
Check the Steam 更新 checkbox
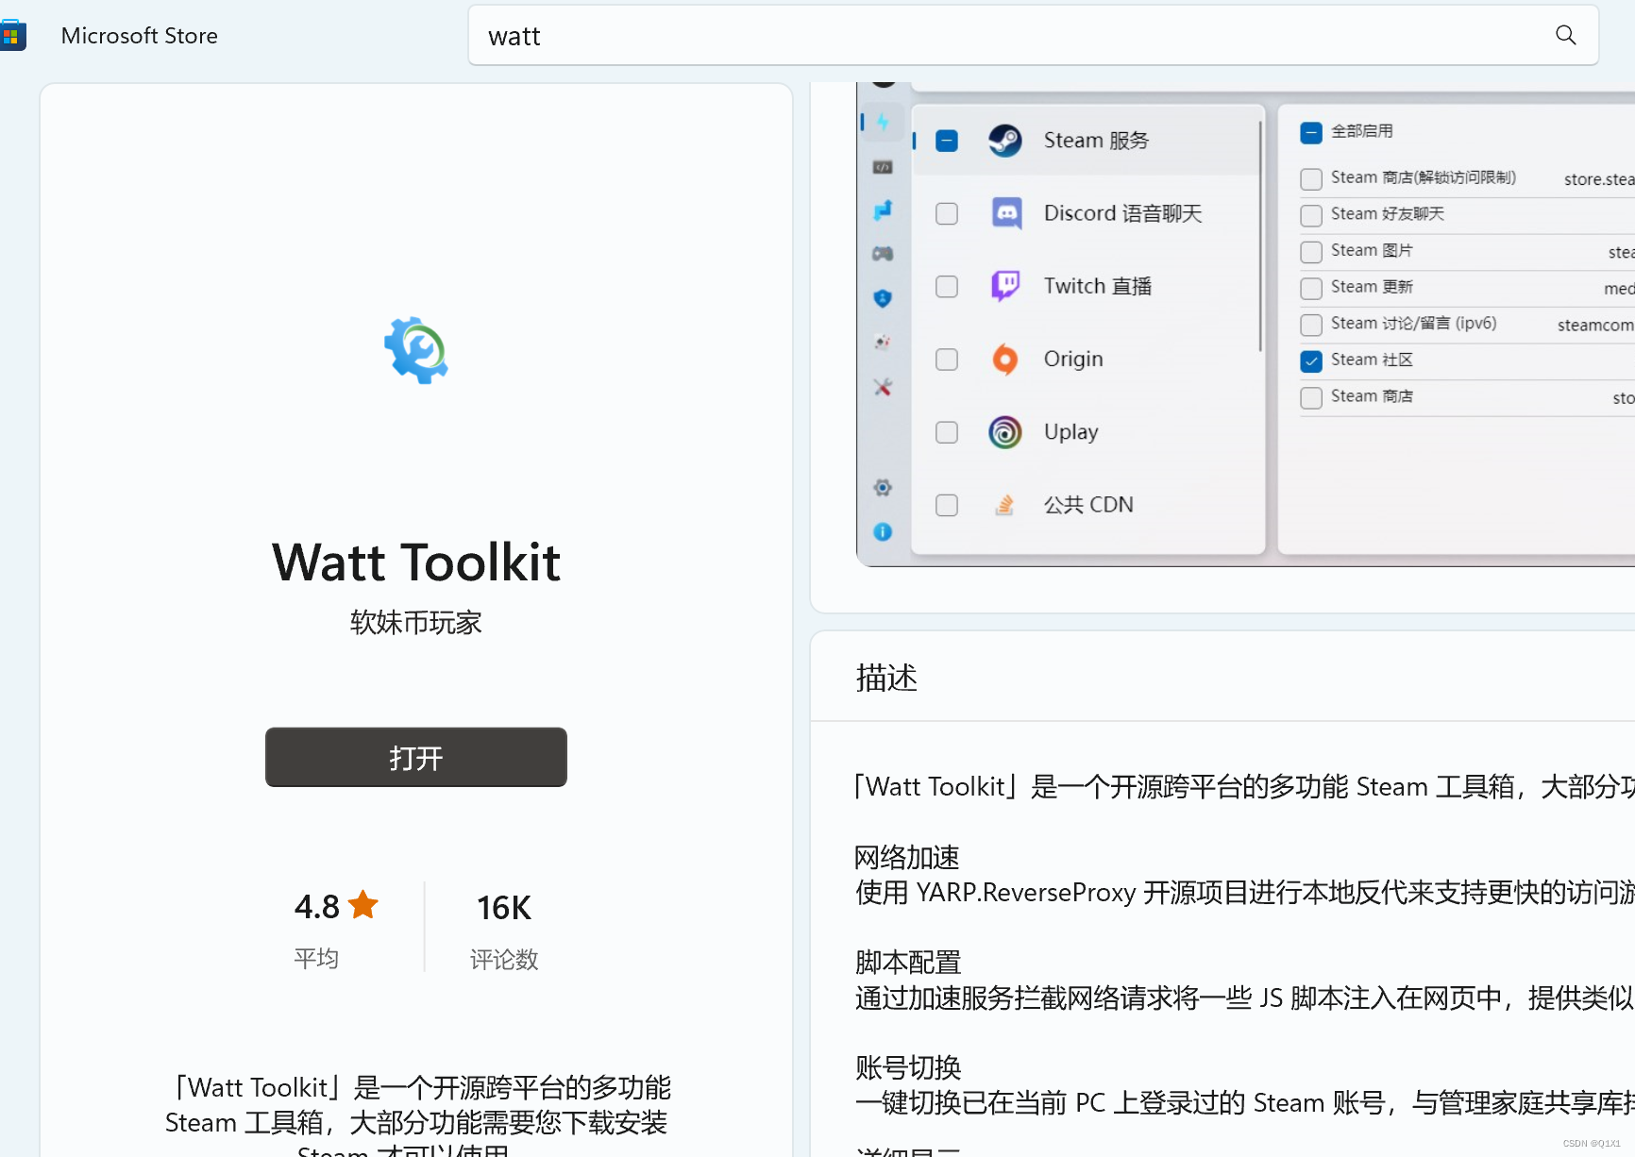click(x=1311, y=288)
